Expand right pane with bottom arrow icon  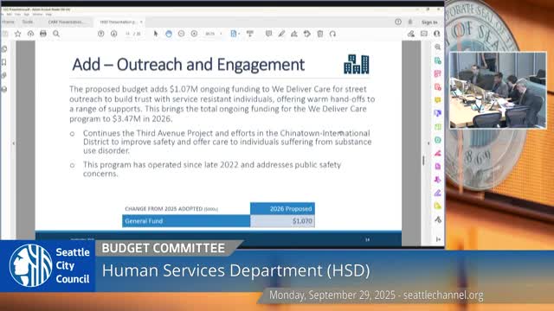(438, 239)
